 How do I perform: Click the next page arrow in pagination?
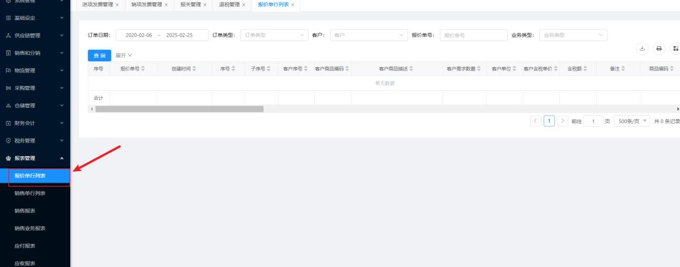563,121
